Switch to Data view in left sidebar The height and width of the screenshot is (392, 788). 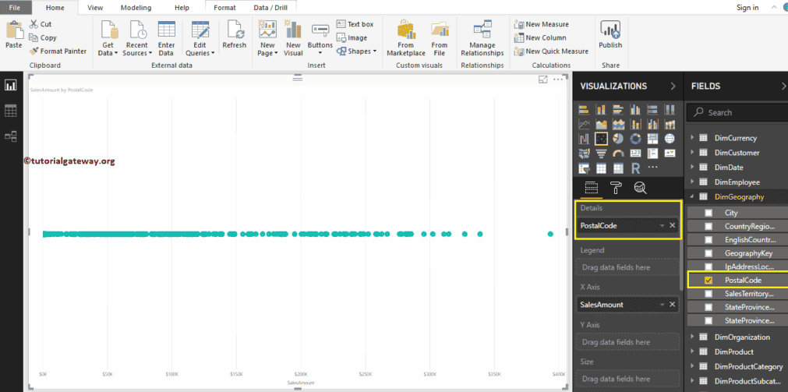click(11, 111)
